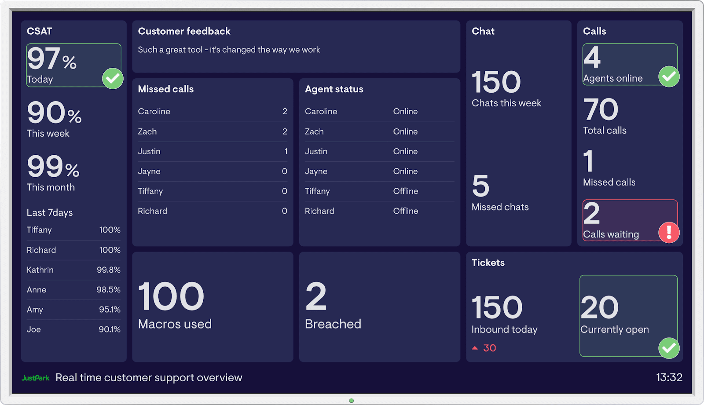Click Jayne in the Agent status list
Image resolution: width=704 pixels, height=405 pixels.
(x=316, y=171)
